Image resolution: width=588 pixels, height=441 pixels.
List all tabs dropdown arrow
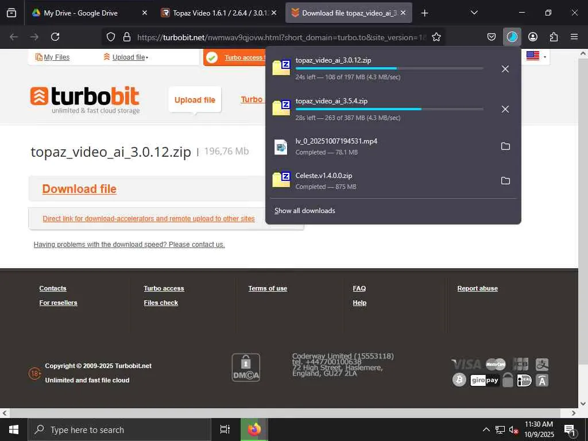pos(474,13)
